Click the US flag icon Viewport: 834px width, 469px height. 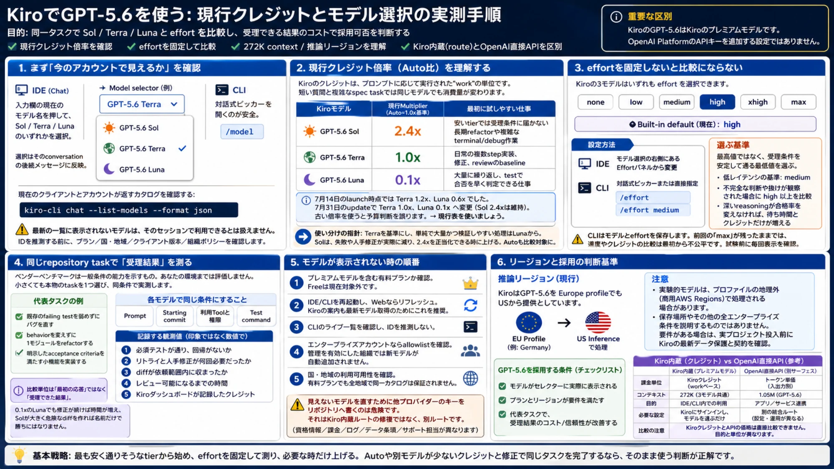pyautogui.click(x=598, y=322)
